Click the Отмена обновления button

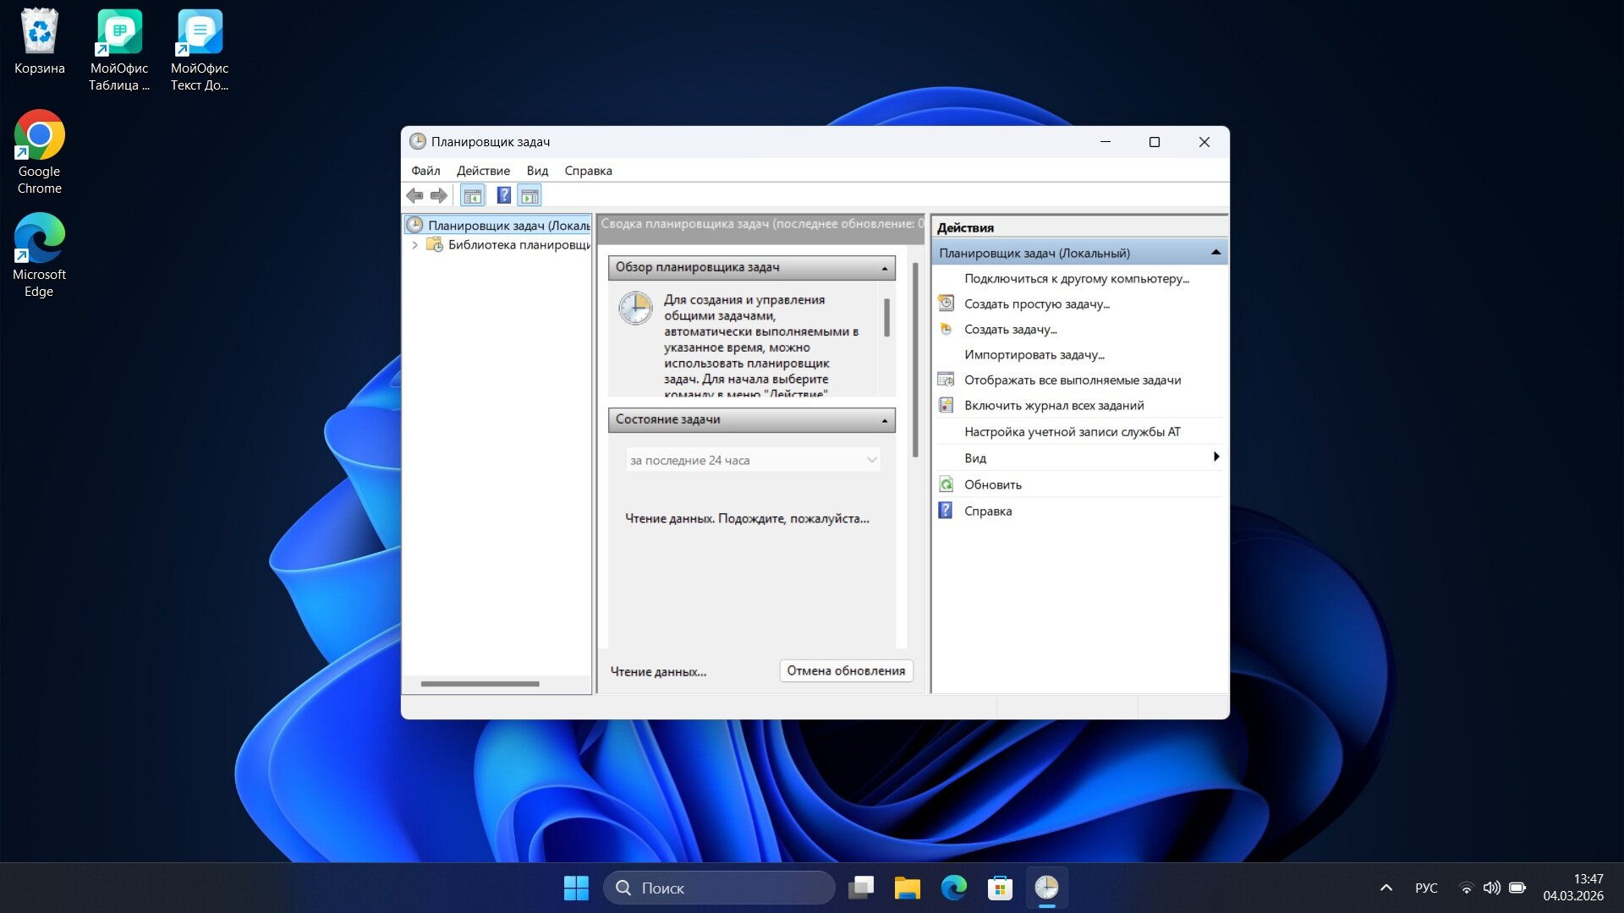pos(846,670)
